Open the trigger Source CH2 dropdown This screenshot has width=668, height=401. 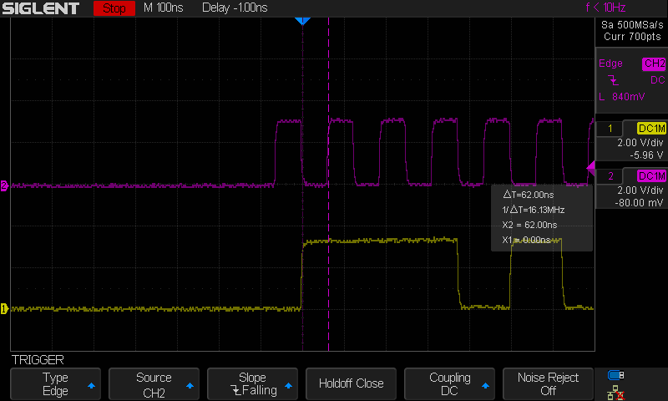pyautogui.click(x=154, y=383)
